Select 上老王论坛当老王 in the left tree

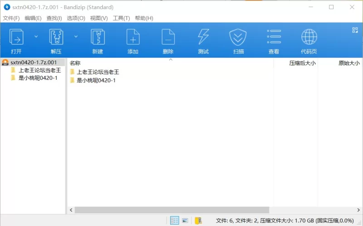(39, 70)
